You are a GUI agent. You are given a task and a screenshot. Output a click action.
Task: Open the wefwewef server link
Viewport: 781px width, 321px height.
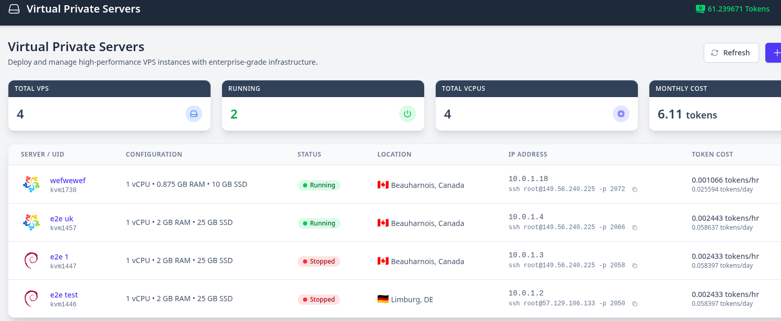pyautogui.click(x=67, y=181)
